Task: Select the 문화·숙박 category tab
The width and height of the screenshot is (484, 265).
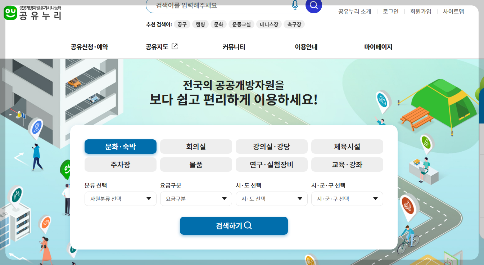Action: [121, 147]
